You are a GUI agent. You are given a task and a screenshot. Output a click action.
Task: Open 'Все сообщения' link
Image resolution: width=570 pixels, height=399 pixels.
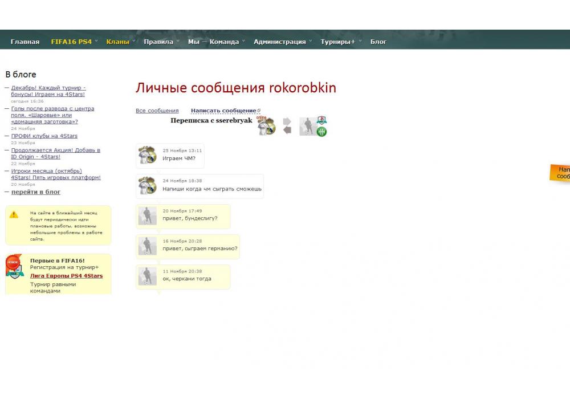pos(157,111)
